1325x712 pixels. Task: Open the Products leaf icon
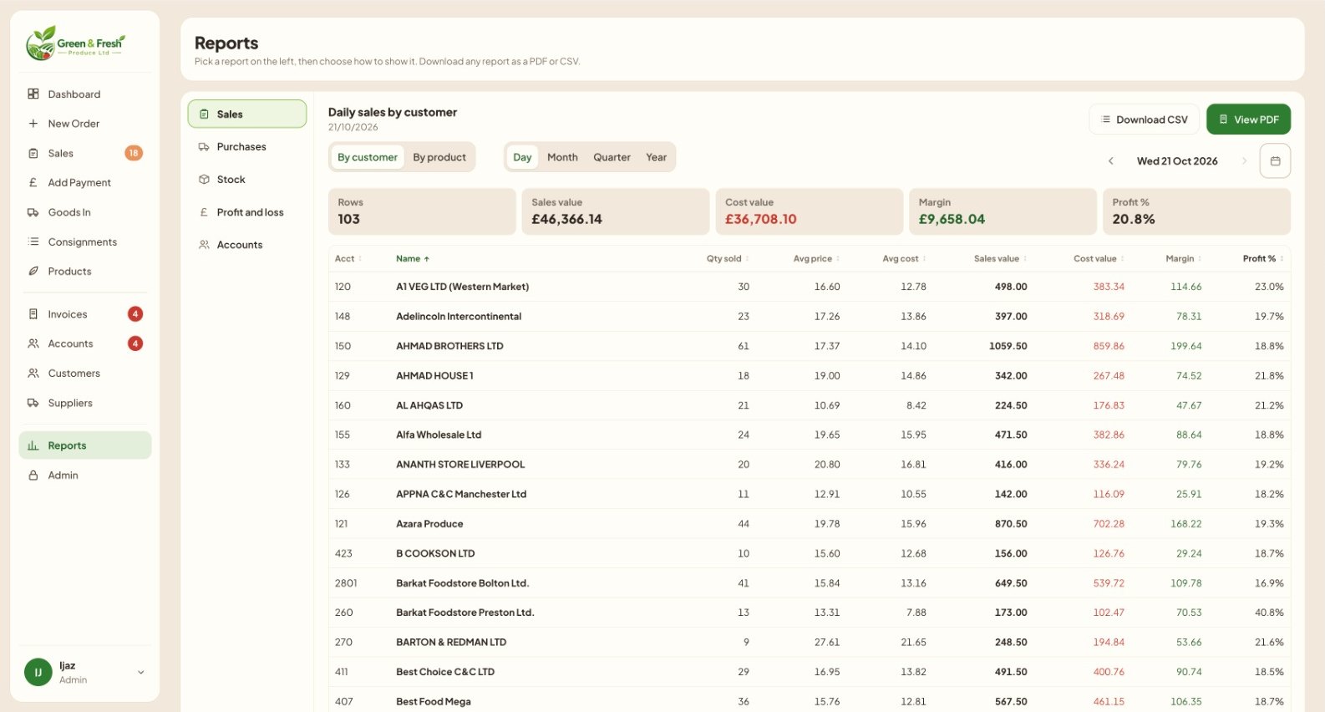(33, 271)
